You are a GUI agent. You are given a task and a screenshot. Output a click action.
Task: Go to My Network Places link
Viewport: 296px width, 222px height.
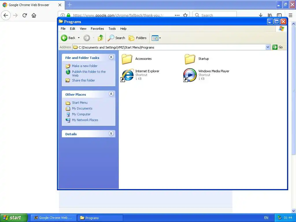pos(85,120)
